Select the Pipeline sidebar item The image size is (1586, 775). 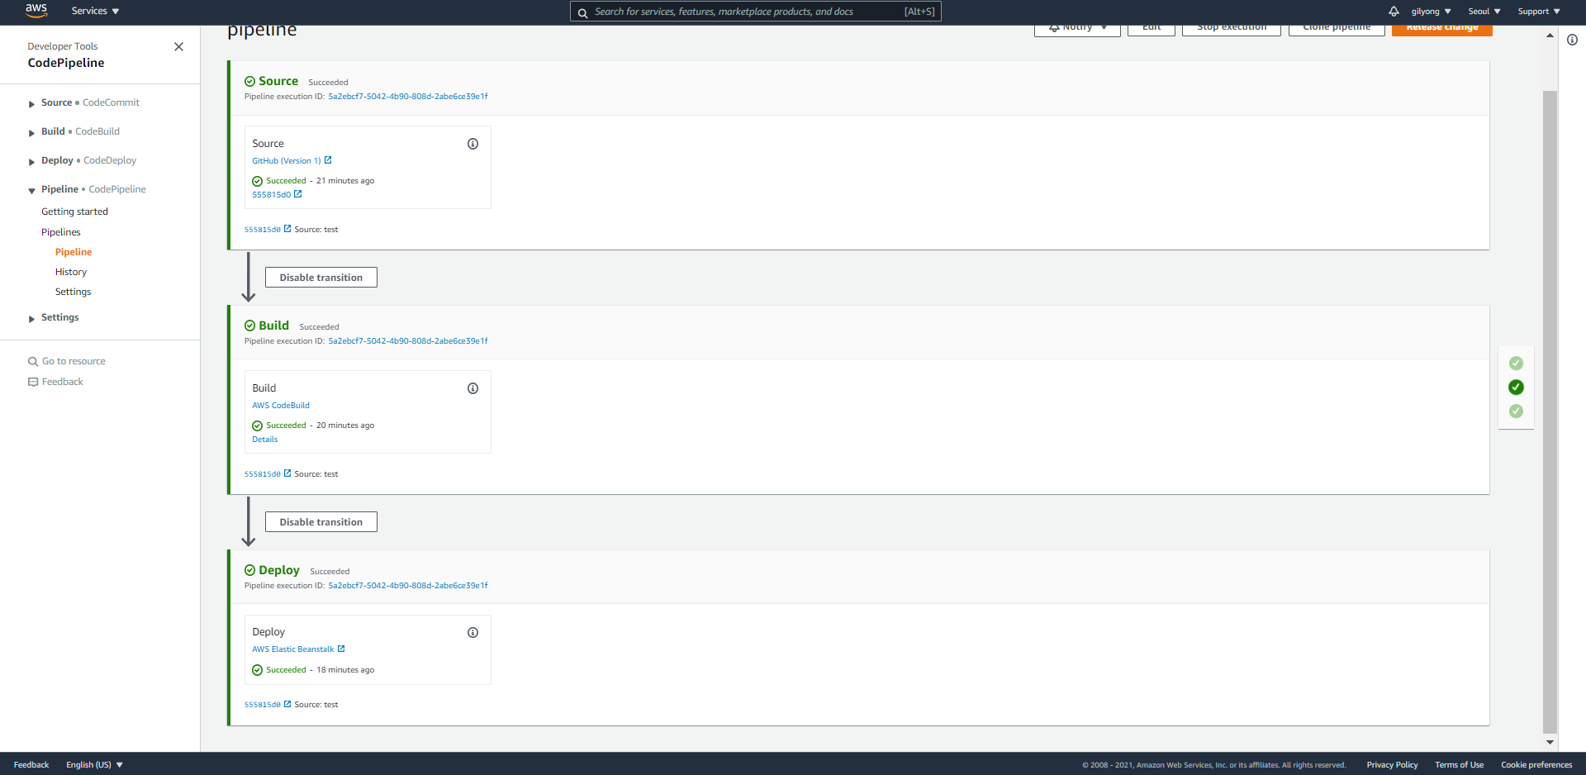point(74,252)
